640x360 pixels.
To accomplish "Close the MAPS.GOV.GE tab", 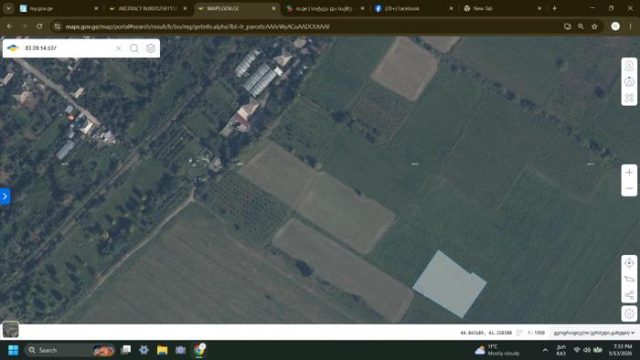I will point(273,8).
